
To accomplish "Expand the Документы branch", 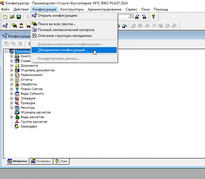I will point(12,66).
